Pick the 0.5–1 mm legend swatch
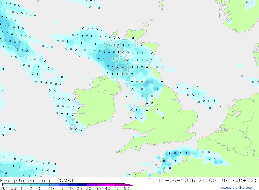259x190 pixels. [x=16, y=185]
